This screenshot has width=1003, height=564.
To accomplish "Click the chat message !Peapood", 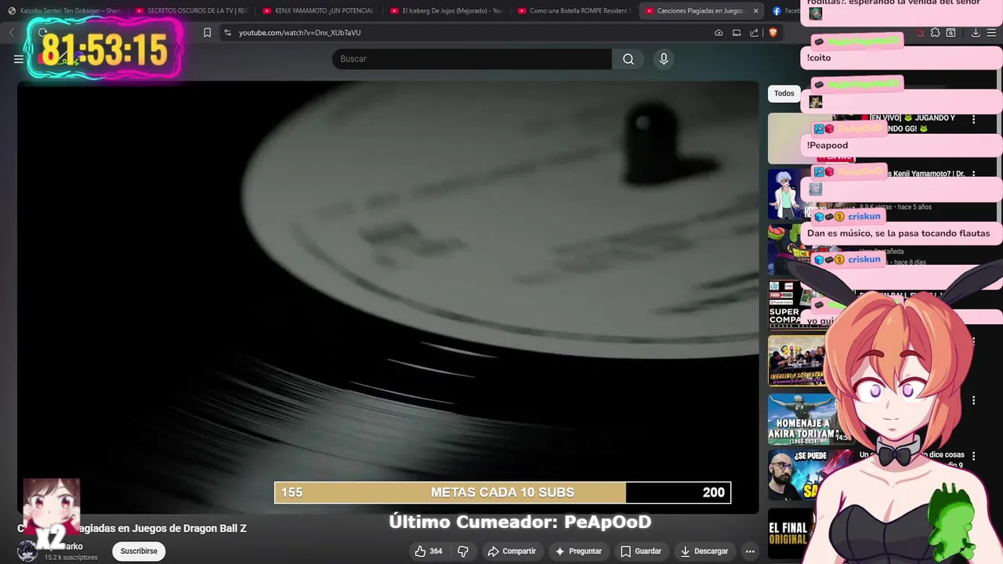I will pos(827,146).
